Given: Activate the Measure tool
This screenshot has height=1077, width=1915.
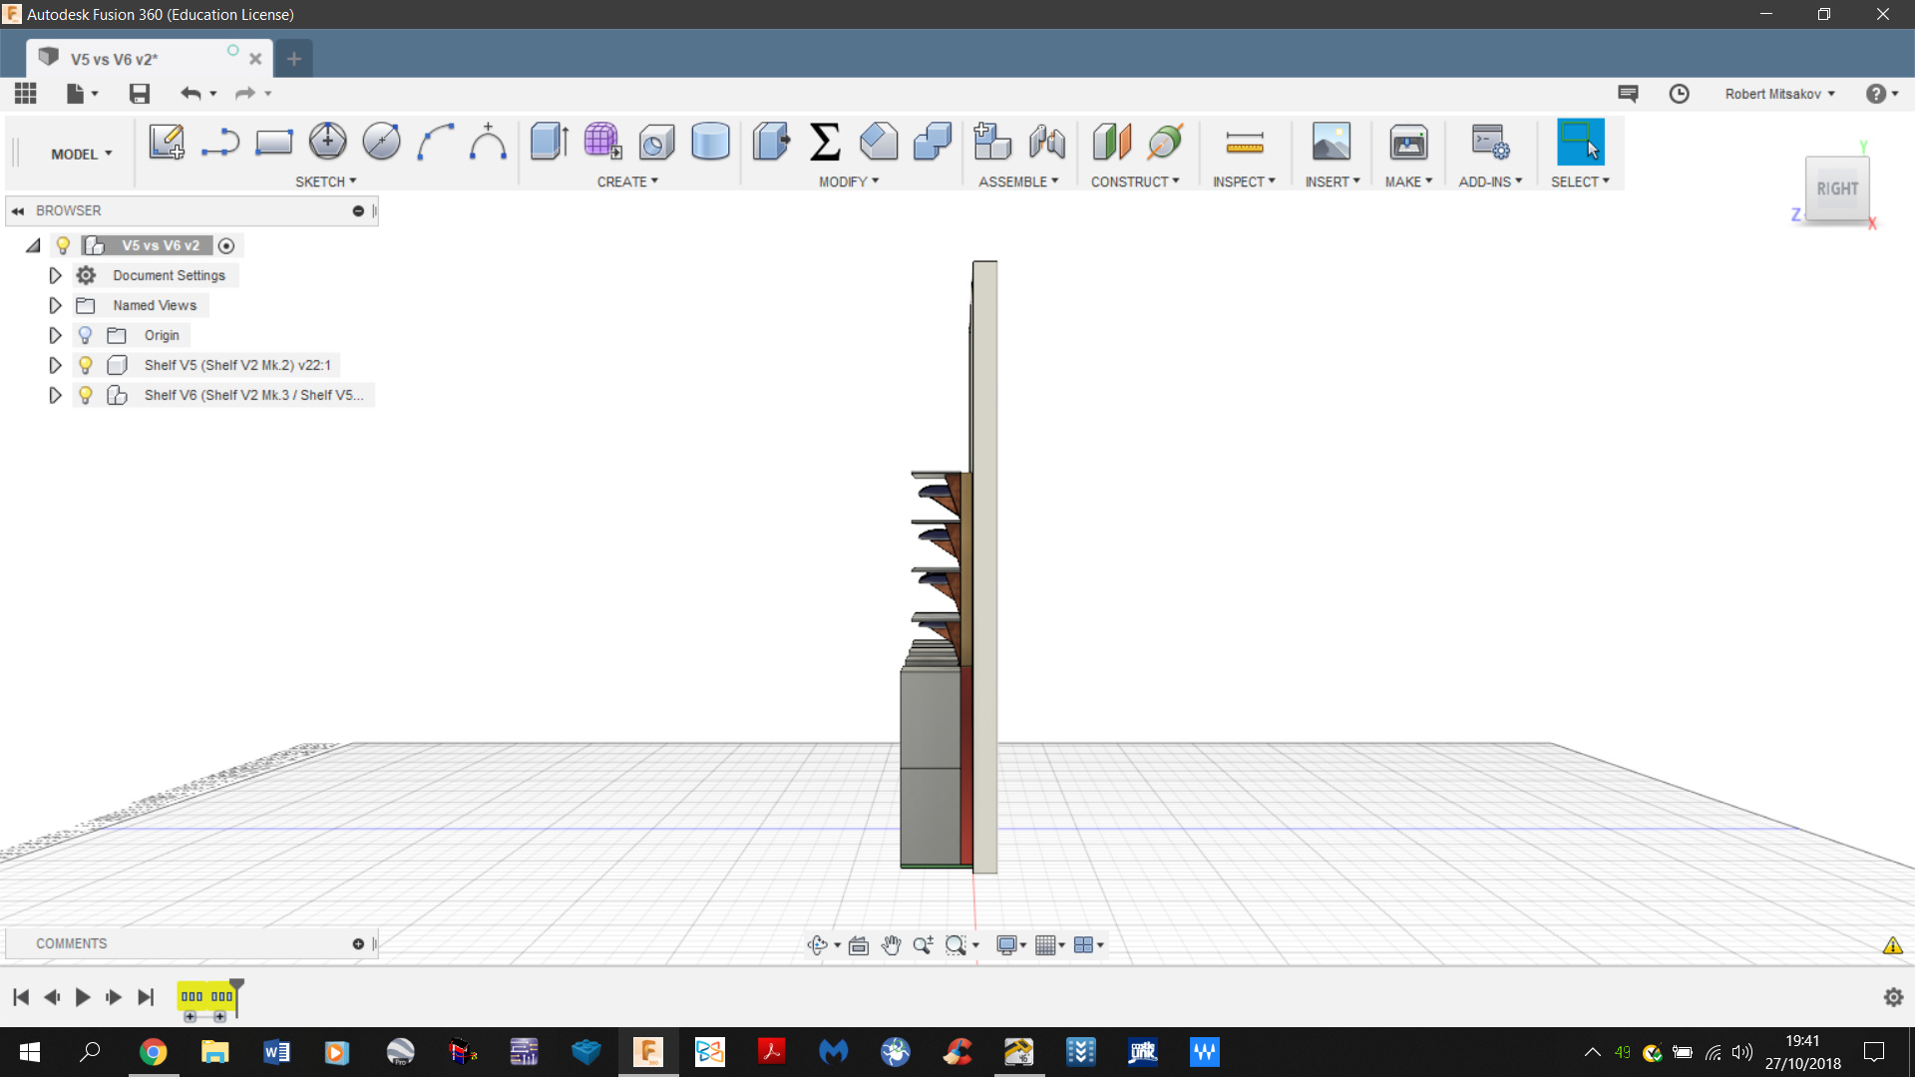Looking at the screenshot, I should point(1245,142).
